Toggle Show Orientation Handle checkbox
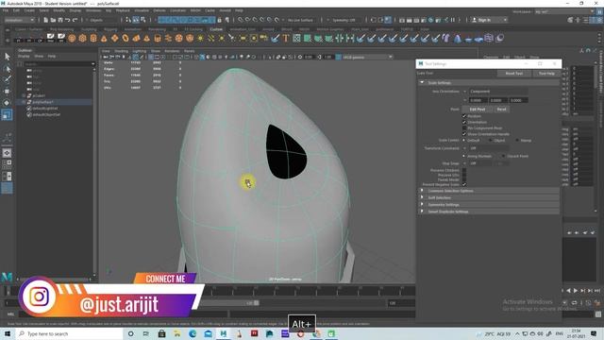Viewport: 604px width, 340px height. (464, 134)
